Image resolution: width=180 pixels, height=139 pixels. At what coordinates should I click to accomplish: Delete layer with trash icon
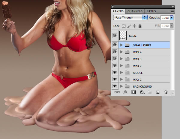tap(166, 92)
